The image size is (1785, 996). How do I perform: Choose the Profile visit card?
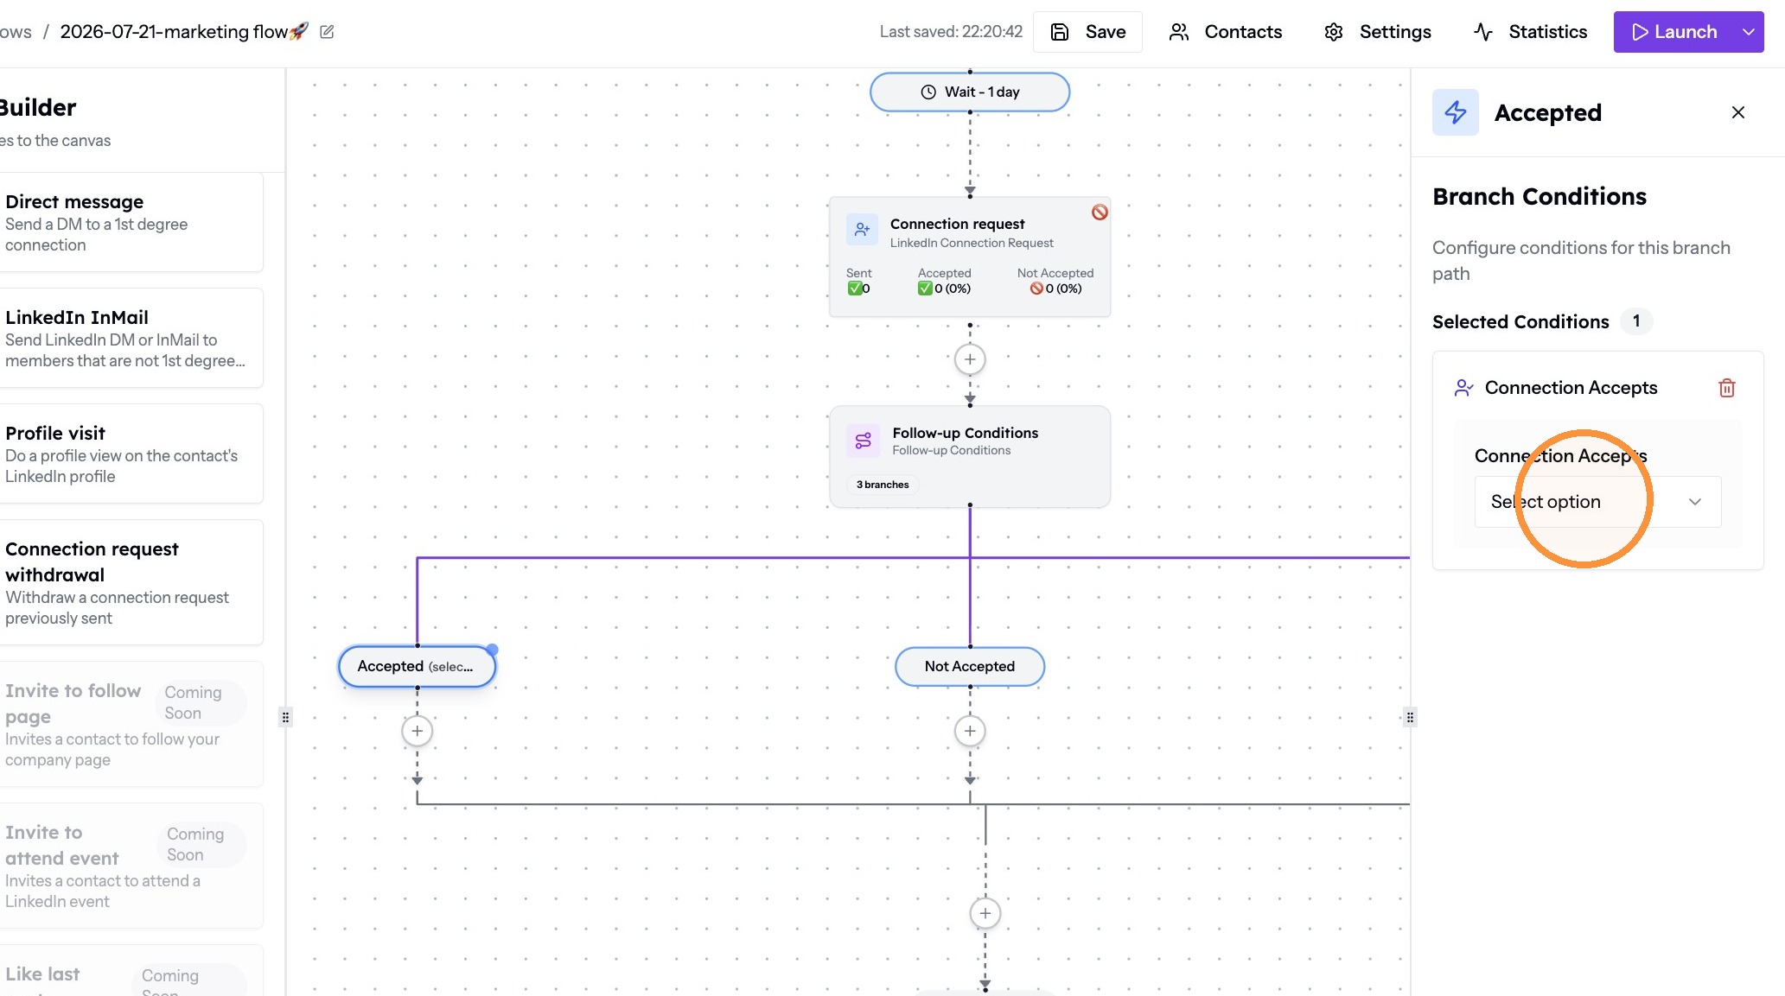[130, 454]
